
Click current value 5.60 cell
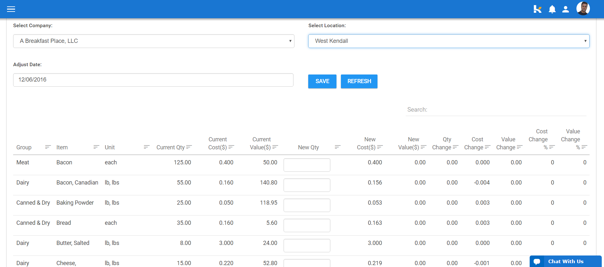pyautogui.click(x=272, y=223)
